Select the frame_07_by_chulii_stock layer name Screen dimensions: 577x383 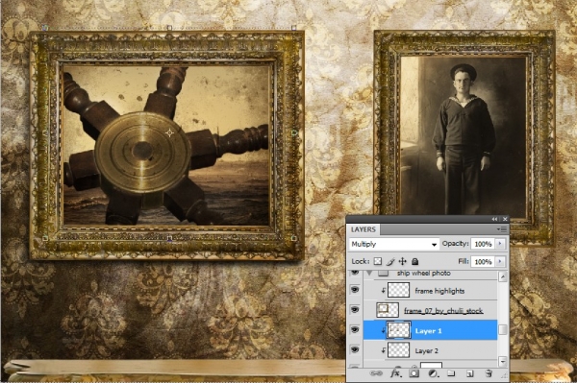[443, 311]
